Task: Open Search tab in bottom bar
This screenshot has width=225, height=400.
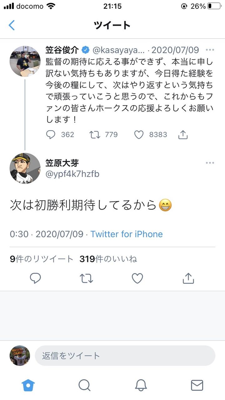Action: 84,385
